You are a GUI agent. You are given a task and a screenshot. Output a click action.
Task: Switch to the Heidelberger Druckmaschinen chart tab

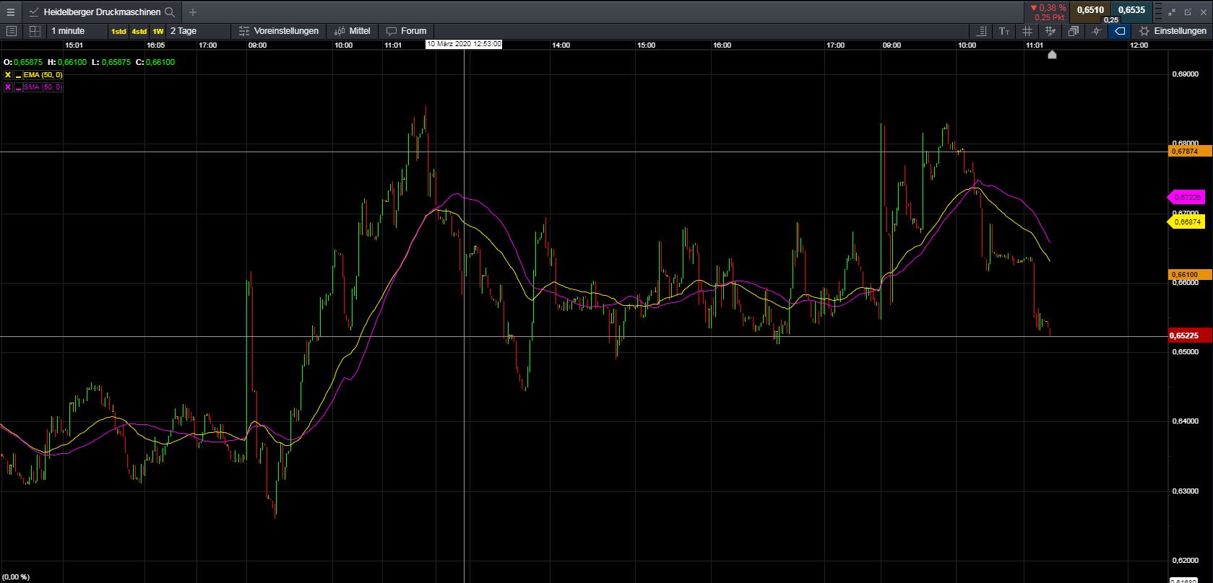[x=101, y=12]
